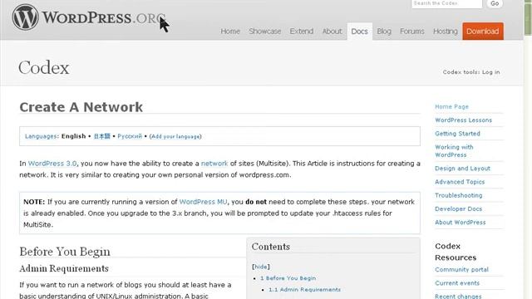Click the Go search button
The width and height of the screenshot is (532, 299).
click(495, 3)
